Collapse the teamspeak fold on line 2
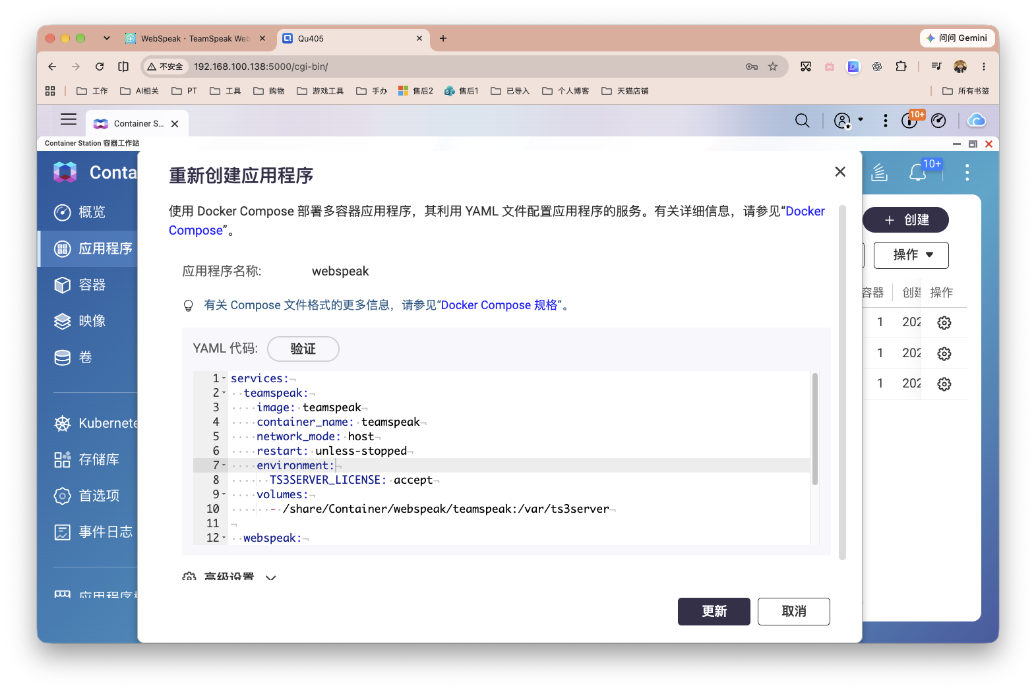 (x=224, y=393)
